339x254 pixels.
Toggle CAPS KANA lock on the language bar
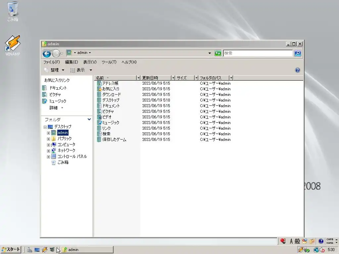pyautogui.click(x=330, y=241)
